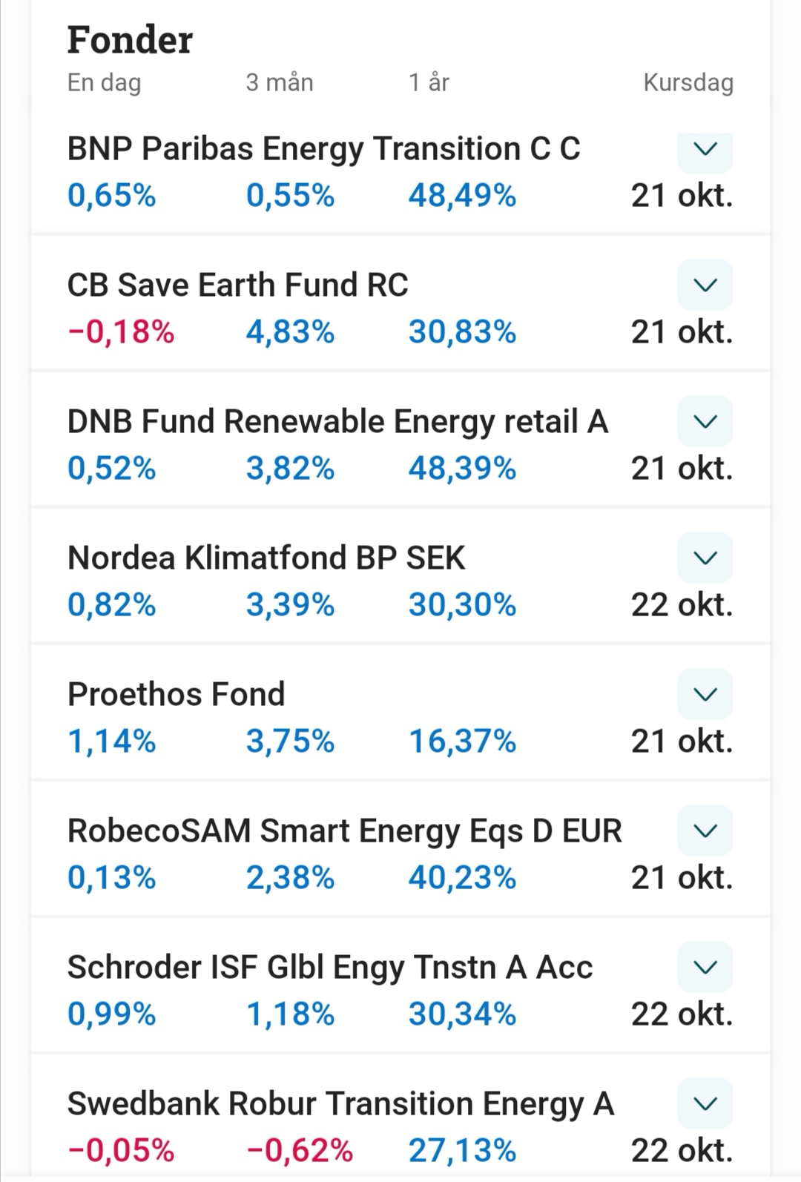Expand BNP Paribas Energy Transition row chevron
The width and height of the screenshot is (801, 1182).
click(705, 150)
